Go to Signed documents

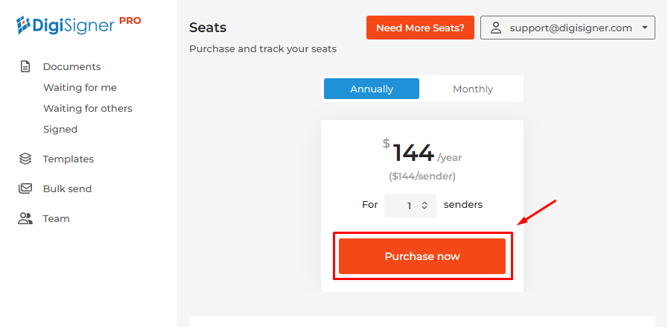pos(60,129)
